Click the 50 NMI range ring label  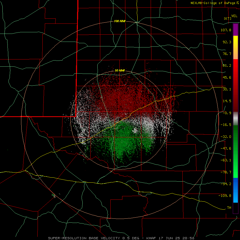[120, 70]
